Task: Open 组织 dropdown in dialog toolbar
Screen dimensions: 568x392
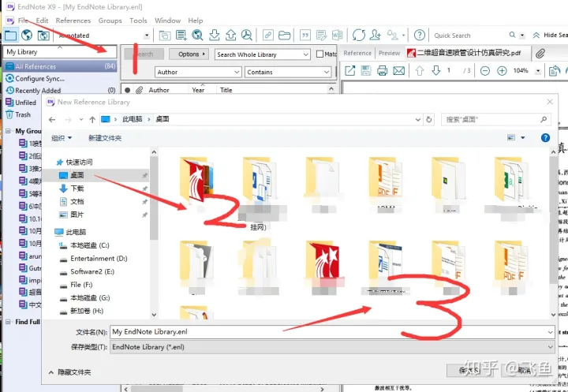Action: pyautogui.click(x=62, y=138)
